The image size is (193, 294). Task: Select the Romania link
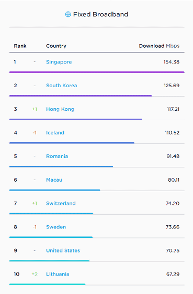(x=57, y=156)
